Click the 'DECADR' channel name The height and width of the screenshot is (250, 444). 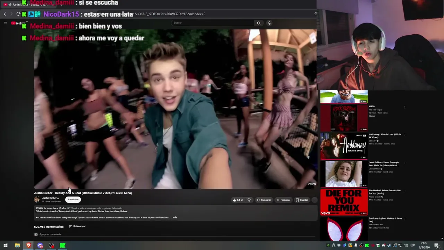point(373,141)
